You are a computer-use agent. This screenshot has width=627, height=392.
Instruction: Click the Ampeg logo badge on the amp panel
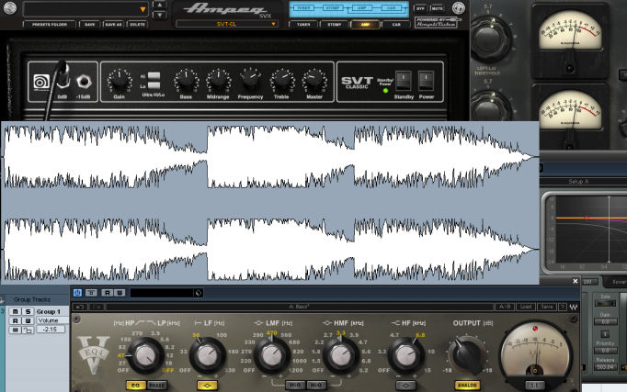tap(40, 82)
